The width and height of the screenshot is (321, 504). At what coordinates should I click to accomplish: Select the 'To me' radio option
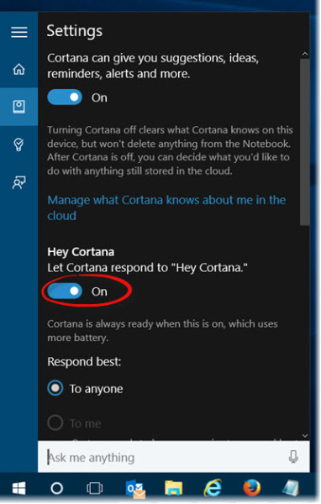[55, 423]
